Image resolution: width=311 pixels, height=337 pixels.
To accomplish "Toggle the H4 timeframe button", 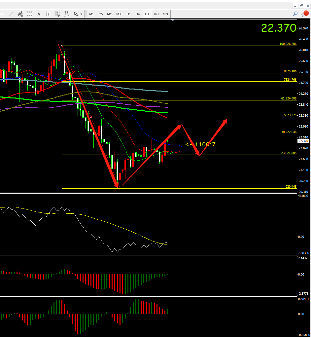I will [x=137, y=14].
